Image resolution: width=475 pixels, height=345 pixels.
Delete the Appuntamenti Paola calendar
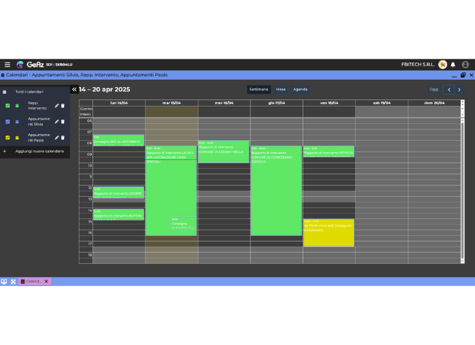point(63,137)
